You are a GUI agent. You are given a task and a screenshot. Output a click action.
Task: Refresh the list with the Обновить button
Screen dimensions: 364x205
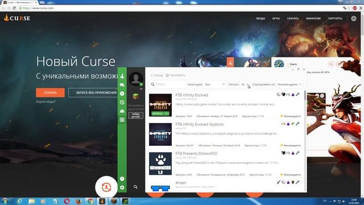click(176, 75)
